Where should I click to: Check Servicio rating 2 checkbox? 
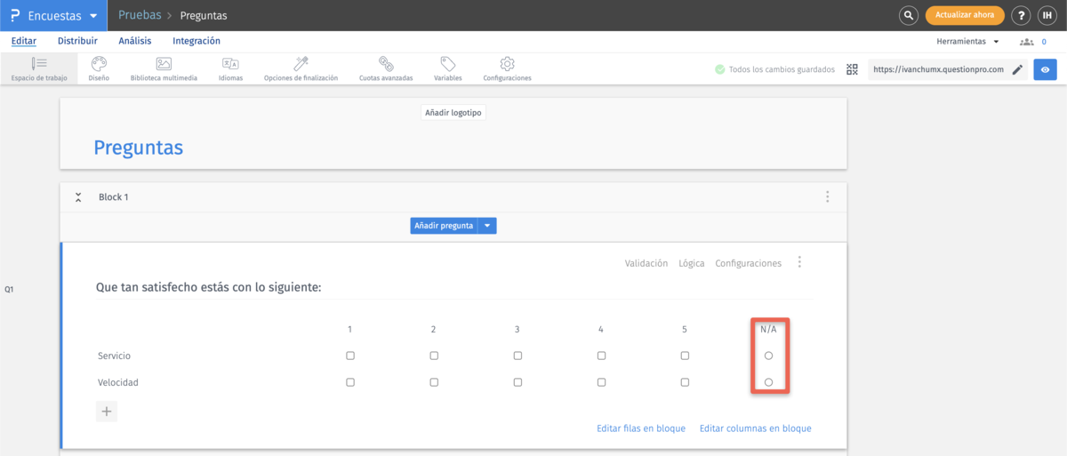434,356
